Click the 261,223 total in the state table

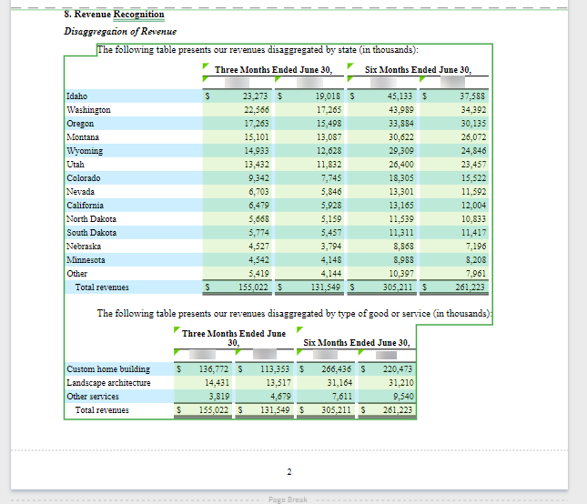tap(470, 287)
